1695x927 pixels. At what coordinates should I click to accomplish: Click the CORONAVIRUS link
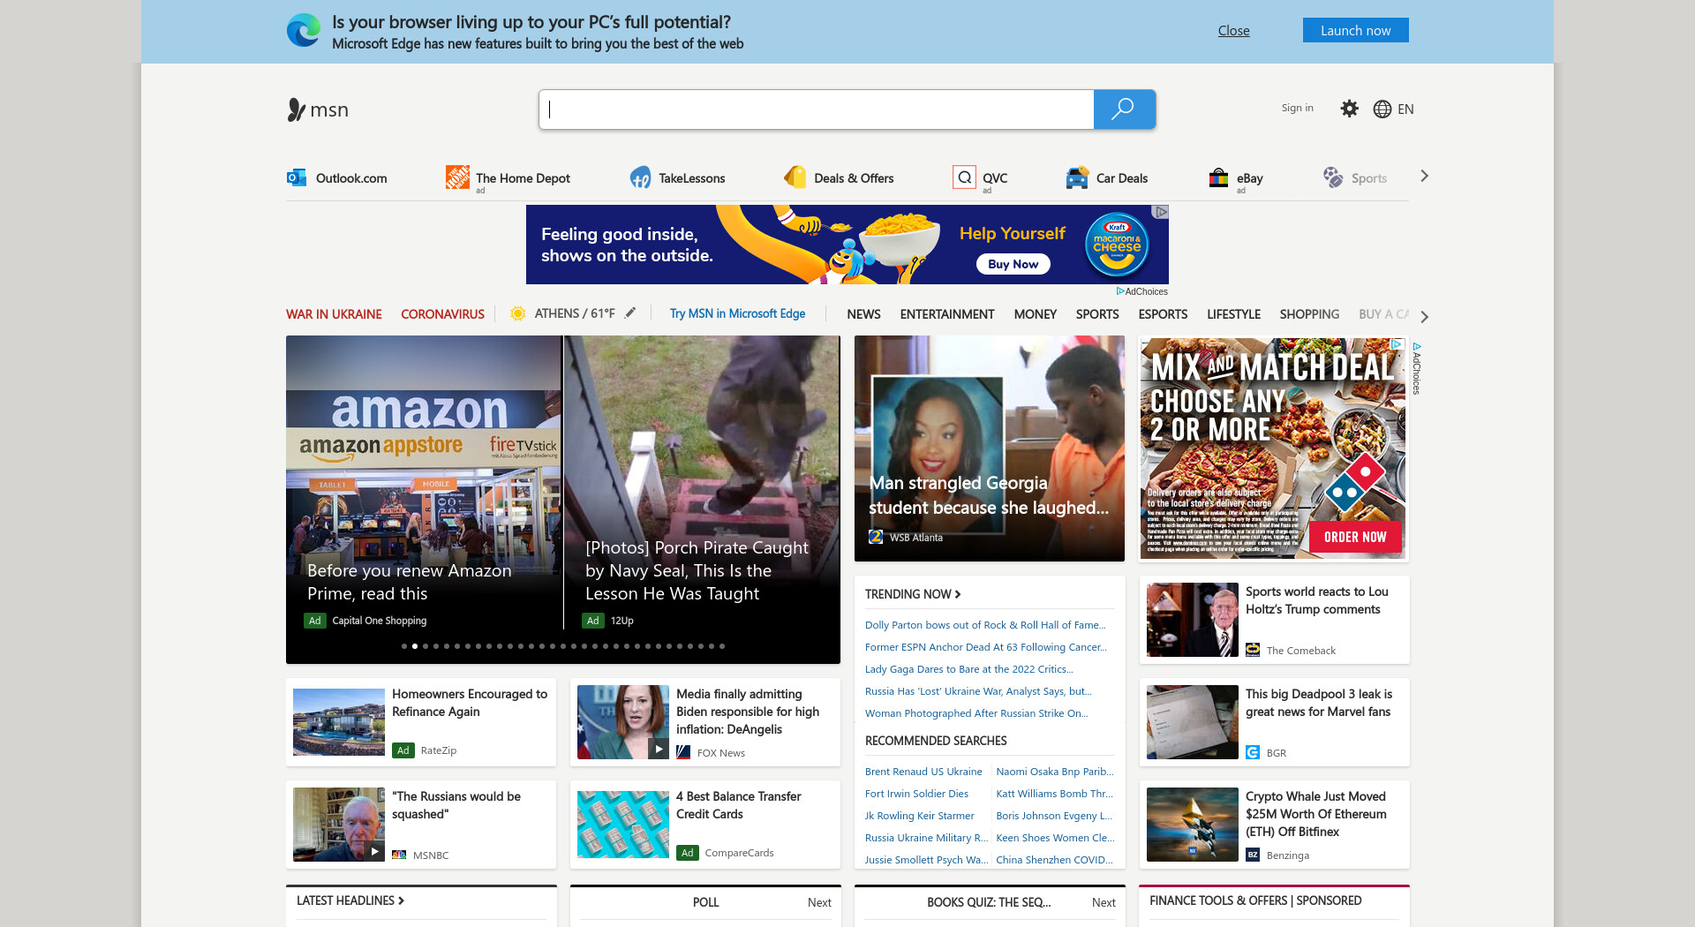(442, 314)
